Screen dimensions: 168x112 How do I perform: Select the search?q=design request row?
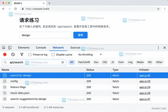pyautogui.click(x=84, y=75)
